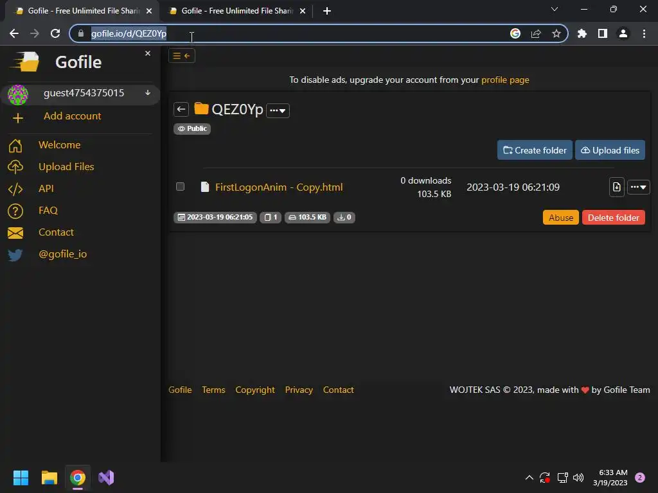Image resolution: width=658 pixels, height=493 pixels.
Task: Click the profile page link
Action: click(x=505, y=80)
